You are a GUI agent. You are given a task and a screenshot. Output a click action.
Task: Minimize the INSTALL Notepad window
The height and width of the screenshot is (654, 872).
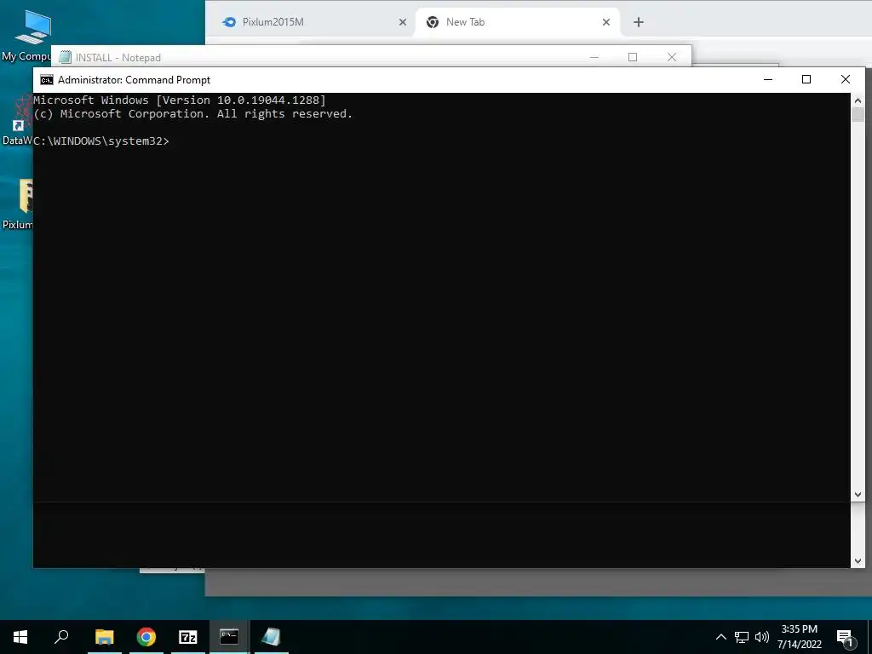coord(594,57)
